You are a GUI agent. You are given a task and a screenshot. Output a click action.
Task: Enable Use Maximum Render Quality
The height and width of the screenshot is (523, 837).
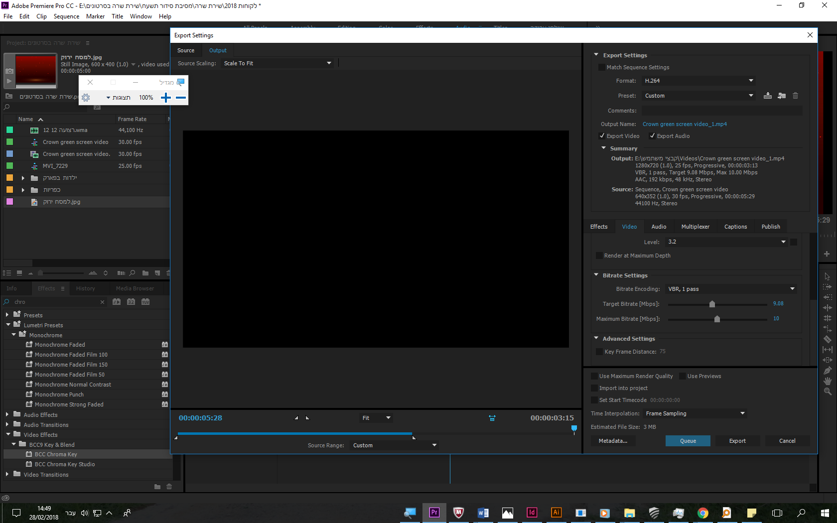[x=594, y=376]
